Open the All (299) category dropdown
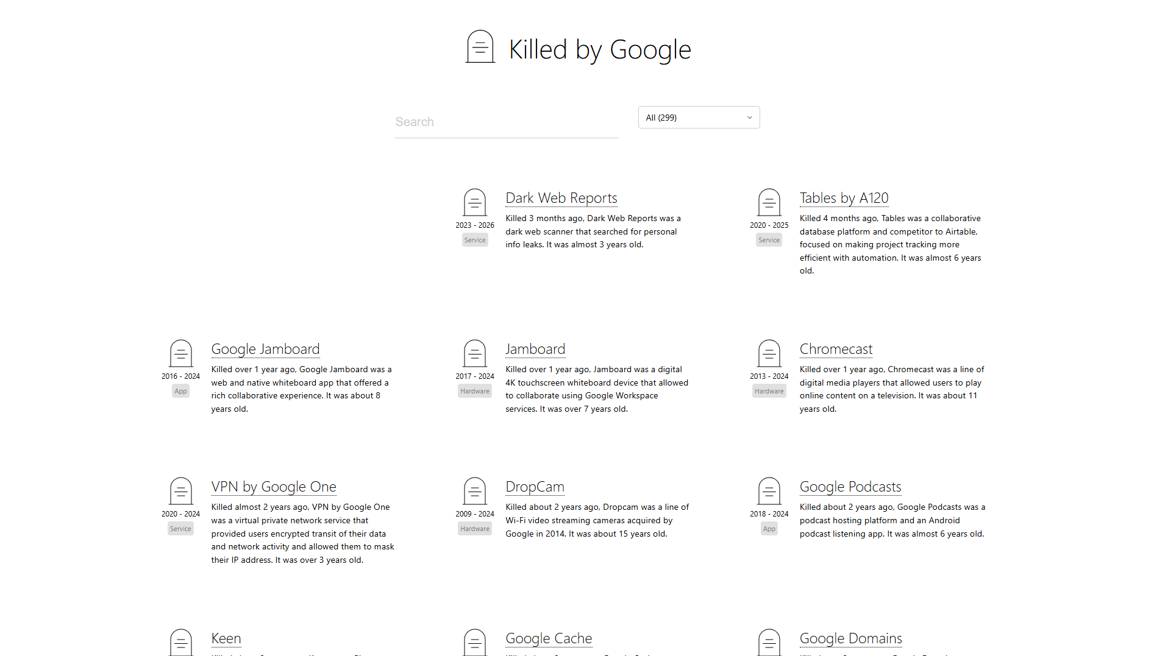 (x=699, y=118)
